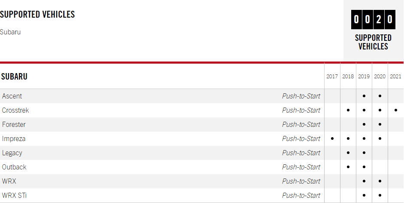Click the Crosstrek 2021 compatibility dot
Viewport: 404px width, 203px height.
click(x=395, y=110)
